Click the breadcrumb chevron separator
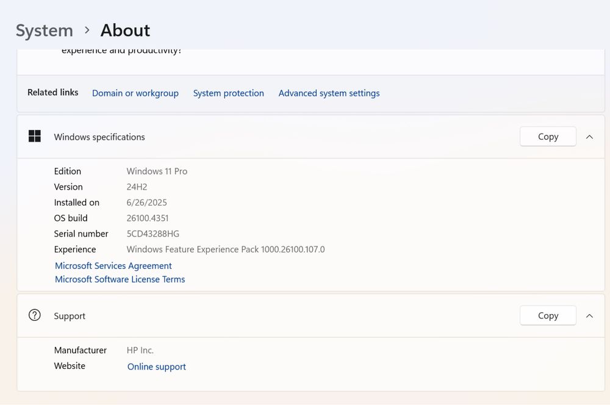This screenshot has width=610, height=405. [x=87, y=30]
